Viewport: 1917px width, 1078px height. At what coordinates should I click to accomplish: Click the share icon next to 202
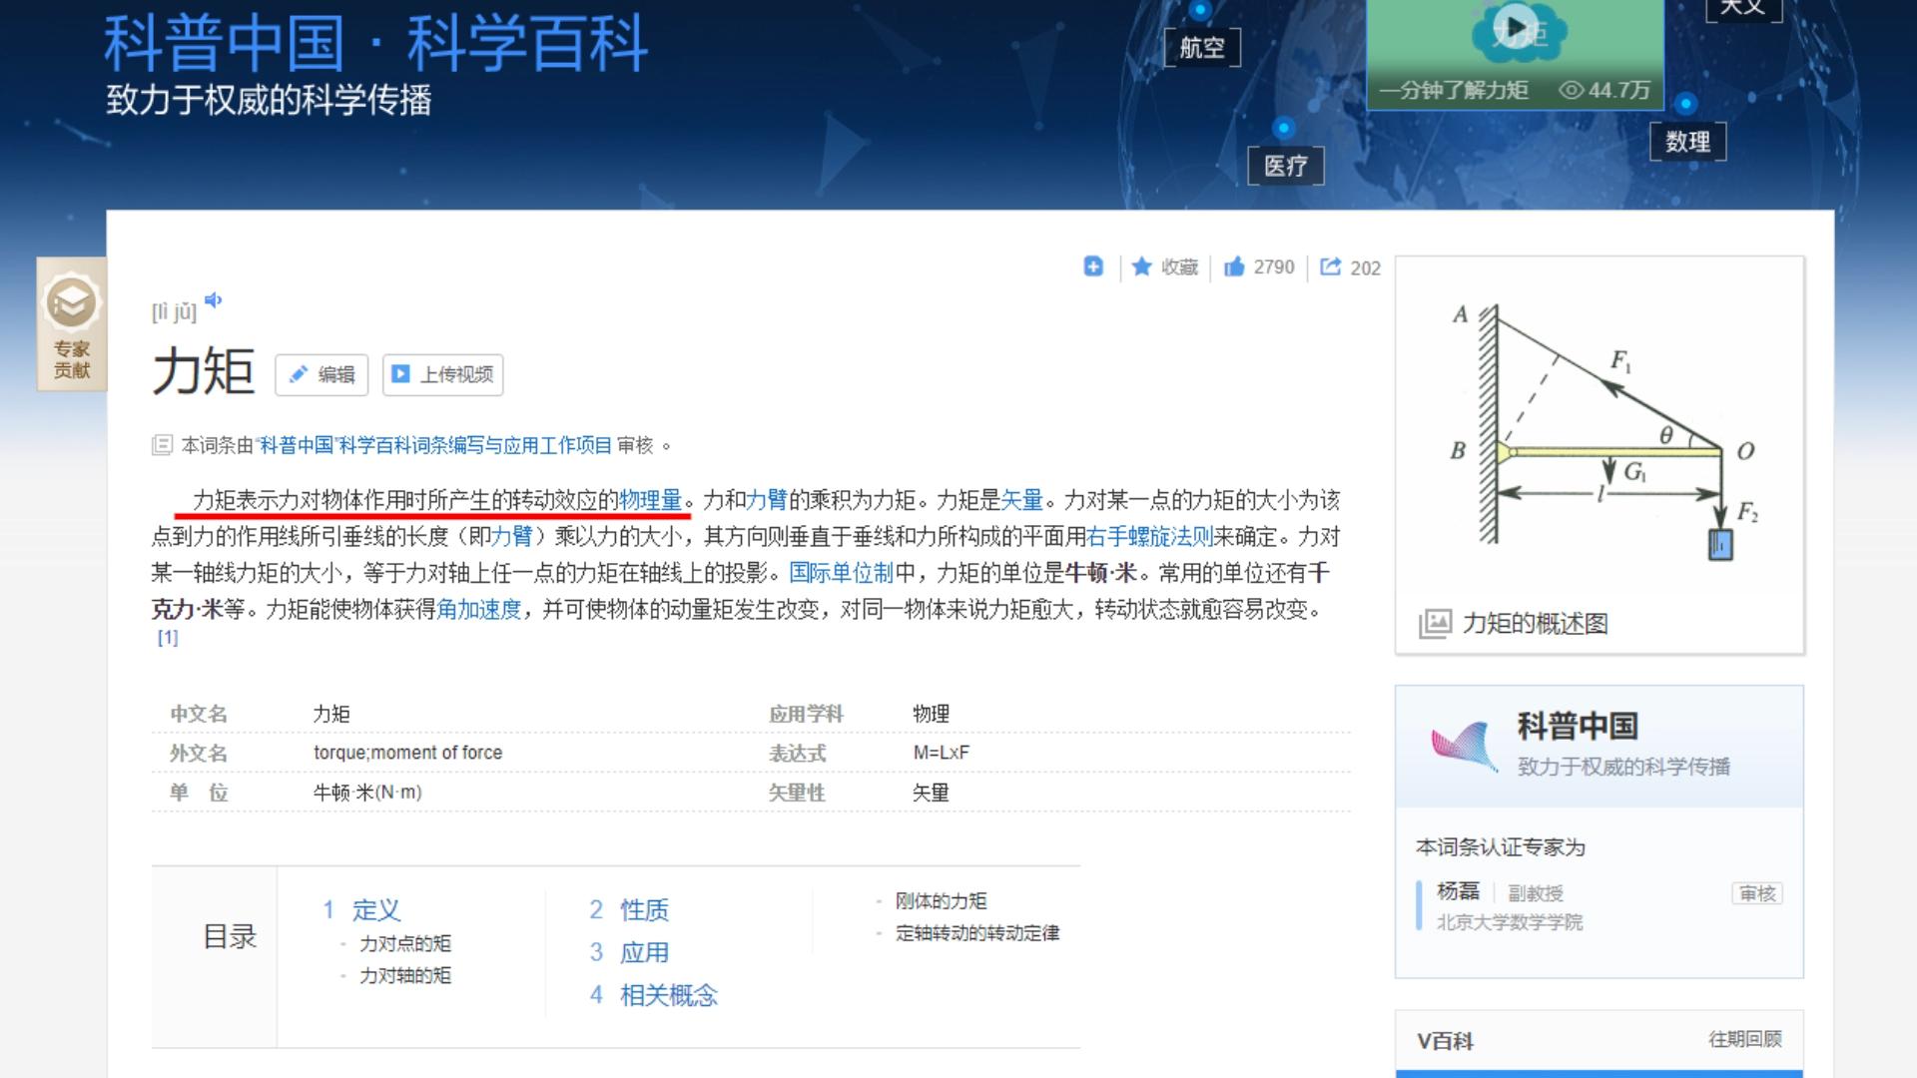point(1329,268)
